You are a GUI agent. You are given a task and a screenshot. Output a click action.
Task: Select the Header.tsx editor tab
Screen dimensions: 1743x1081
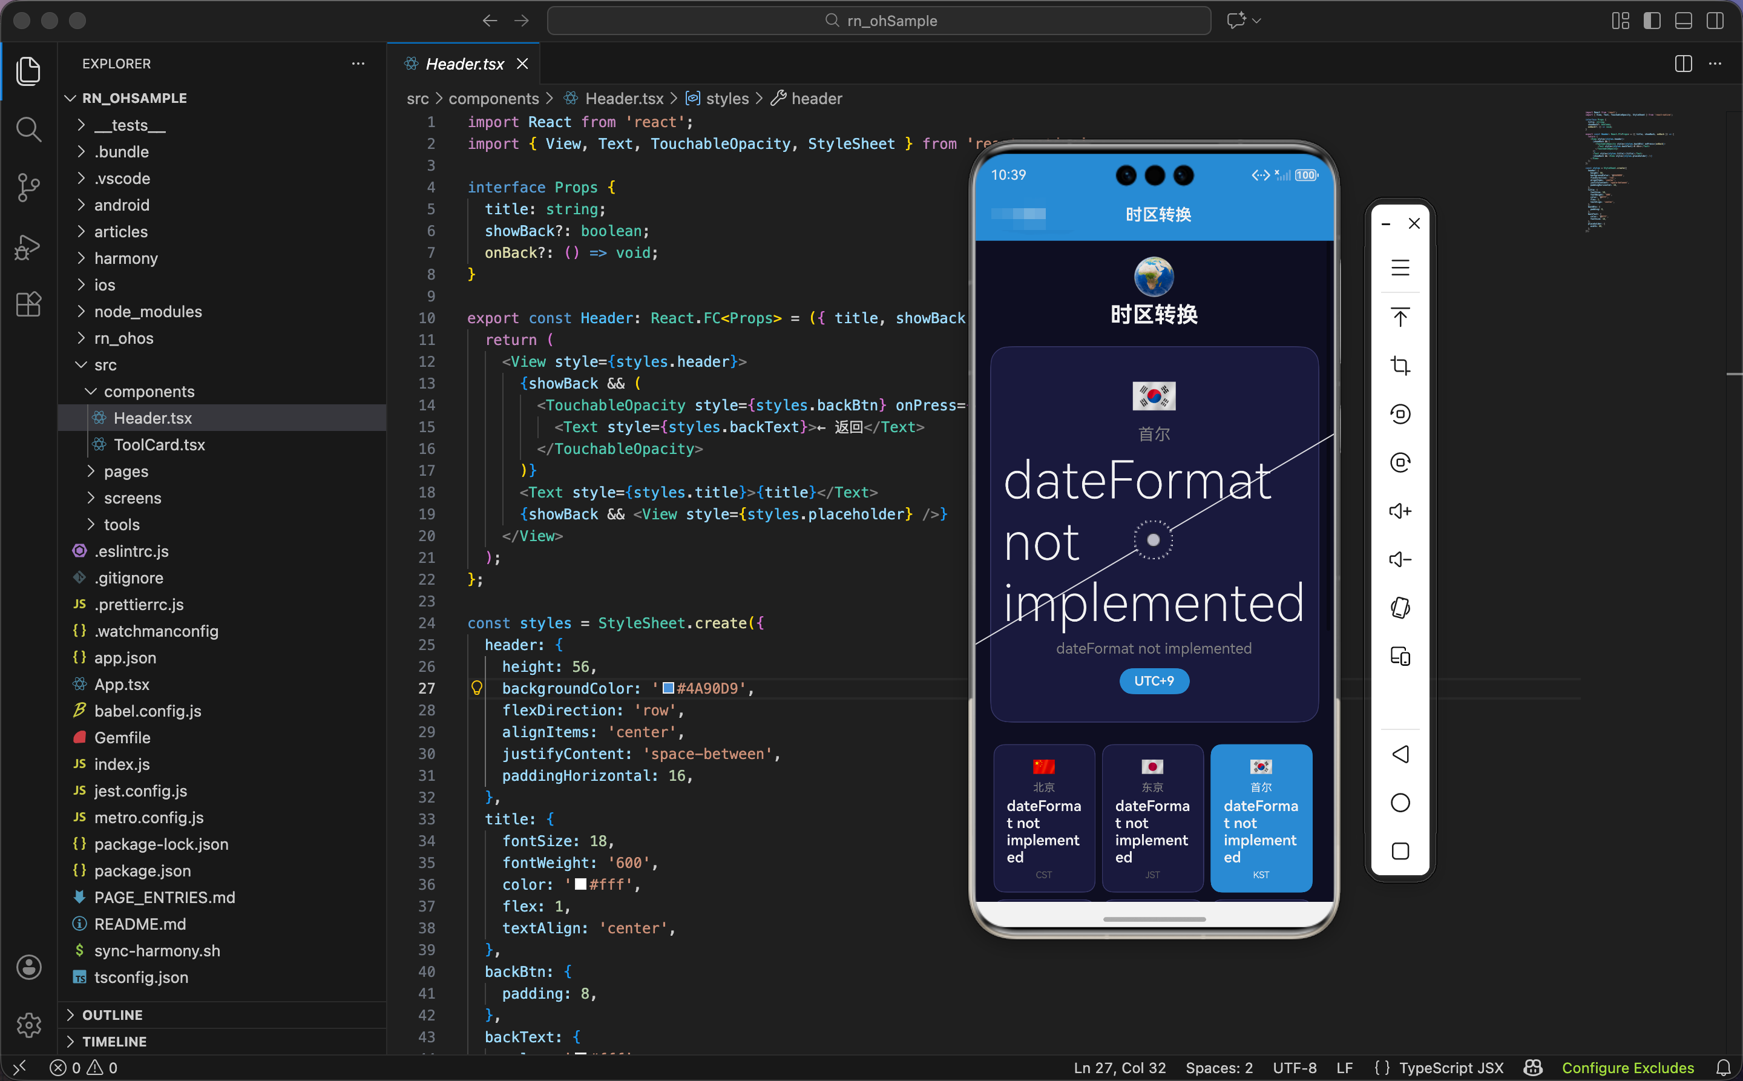pos(464,64)
